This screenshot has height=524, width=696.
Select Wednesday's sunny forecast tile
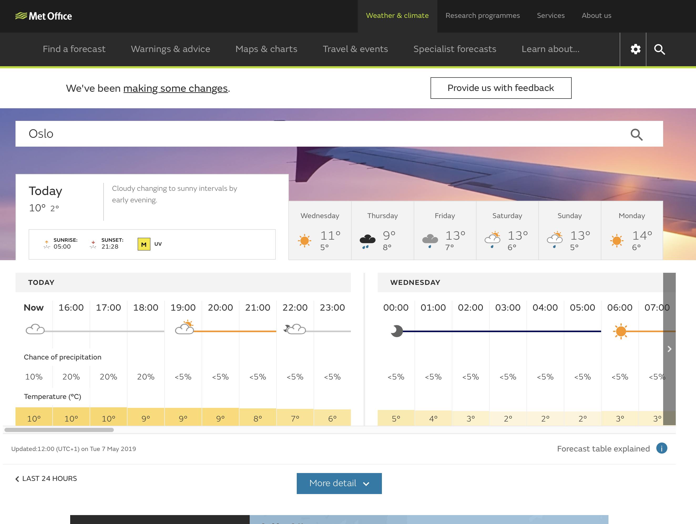click(320, 230)
